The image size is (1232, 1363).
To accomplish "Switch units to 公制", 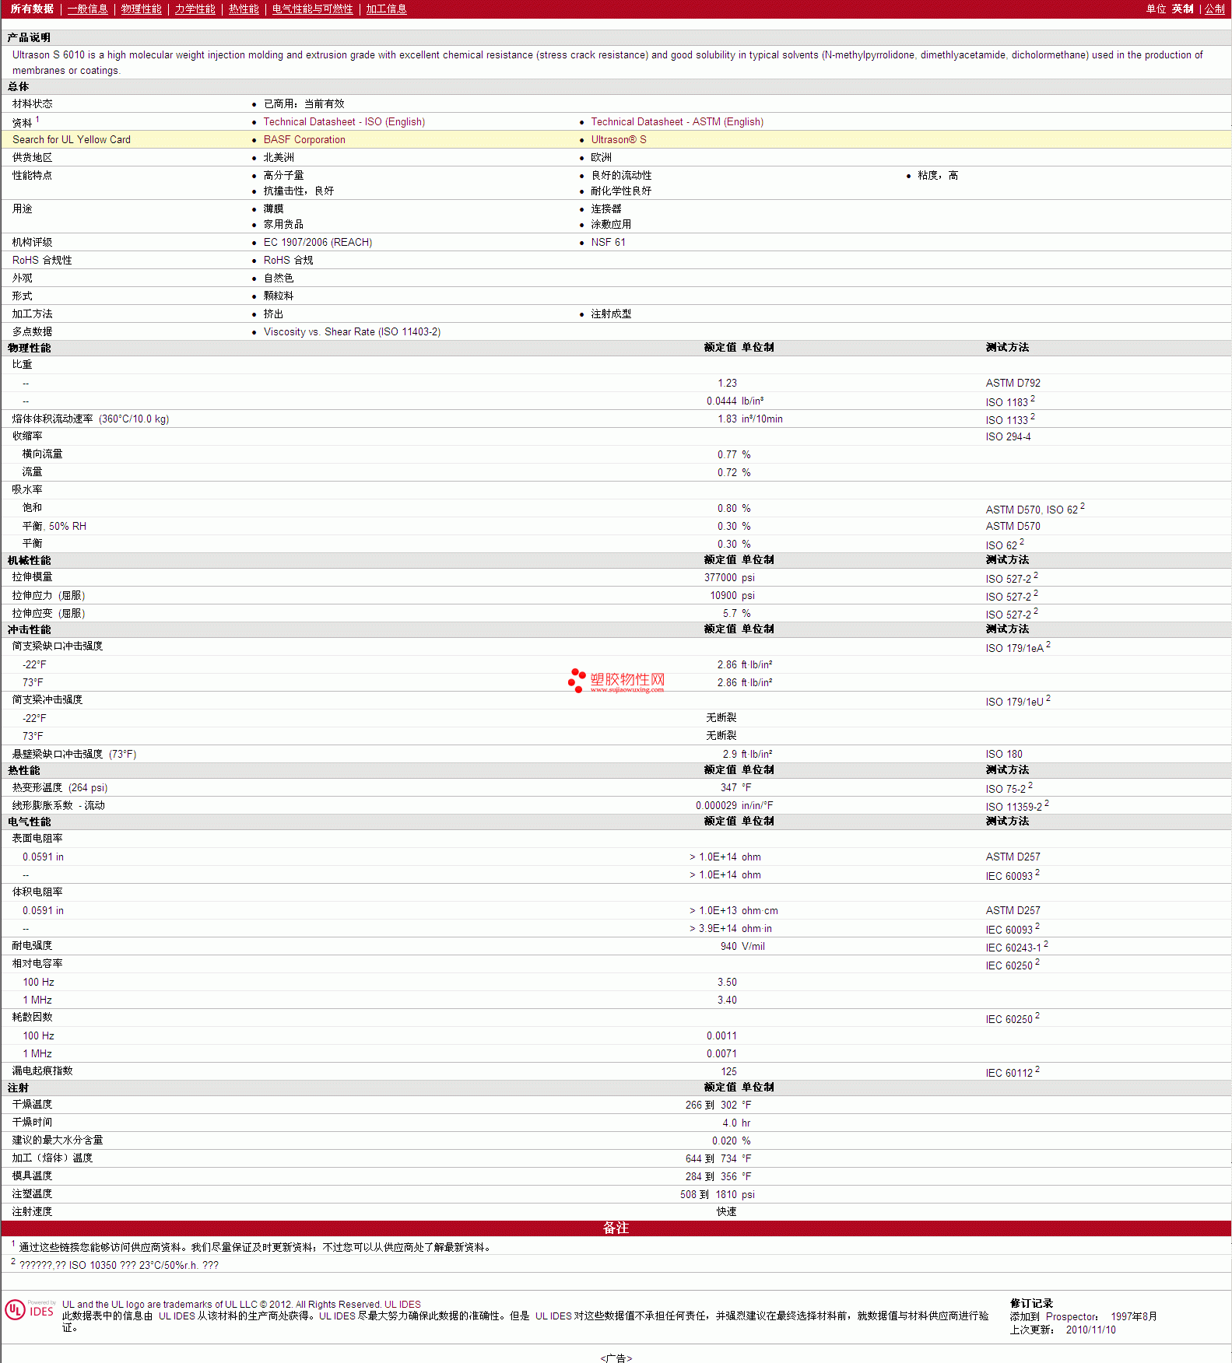I will pos(1215,9).
